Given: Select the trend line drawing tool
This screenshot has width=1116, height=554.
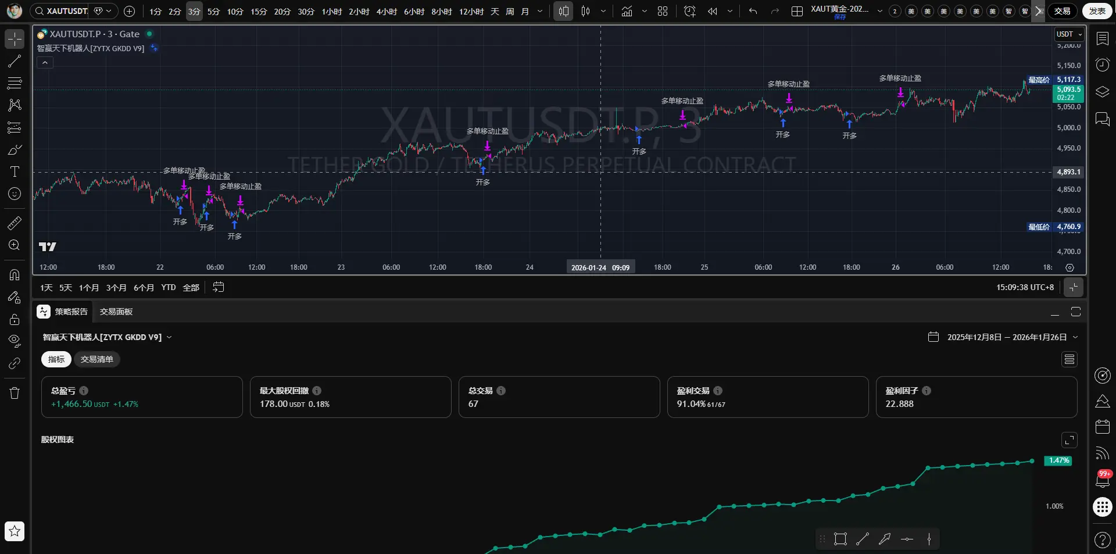Looking at the screenshot, I should pos(15,61).
